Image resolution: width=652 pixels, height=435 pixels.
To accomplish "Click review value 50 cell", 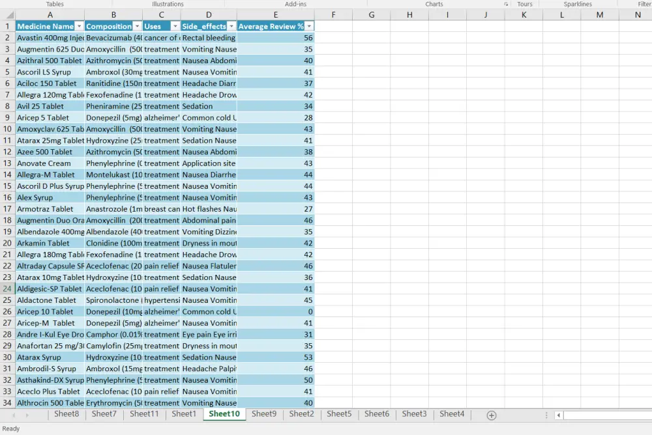I will pyautogui.click(x=275, y=380).
